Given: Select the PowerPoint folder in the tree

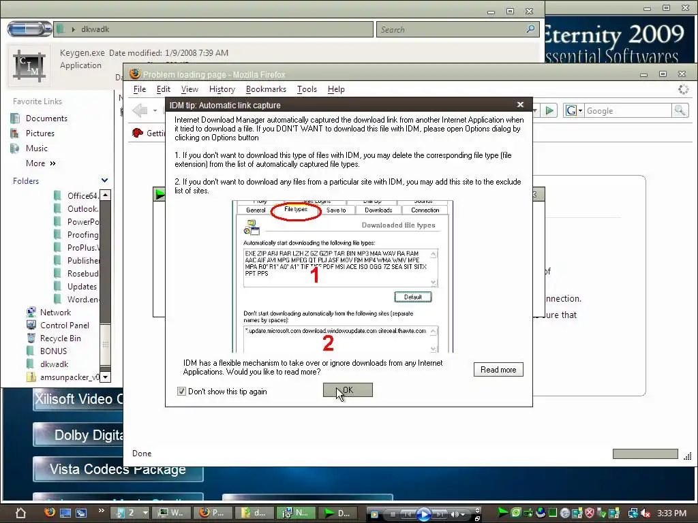Looking at the screenshot, I should pyautogui.click(x=76, y=221).
